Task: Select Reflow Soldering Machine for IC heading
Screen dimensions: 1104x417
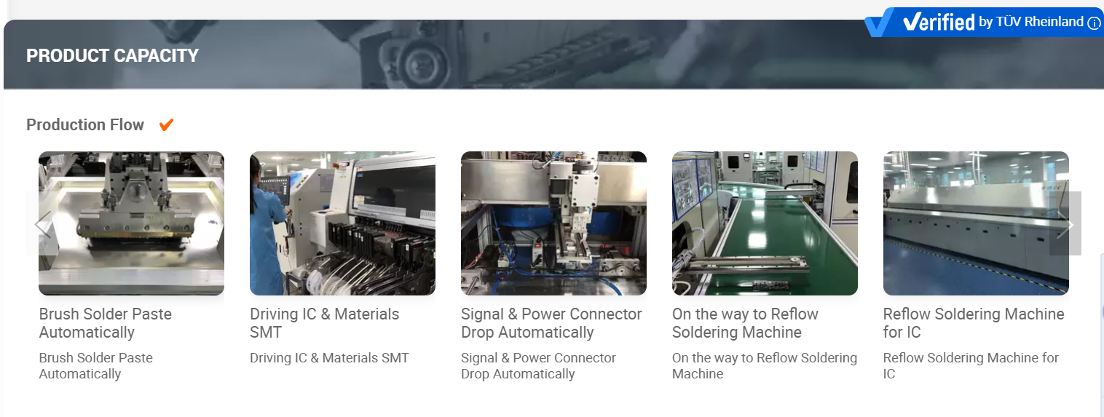Action: tap(974, 323)
